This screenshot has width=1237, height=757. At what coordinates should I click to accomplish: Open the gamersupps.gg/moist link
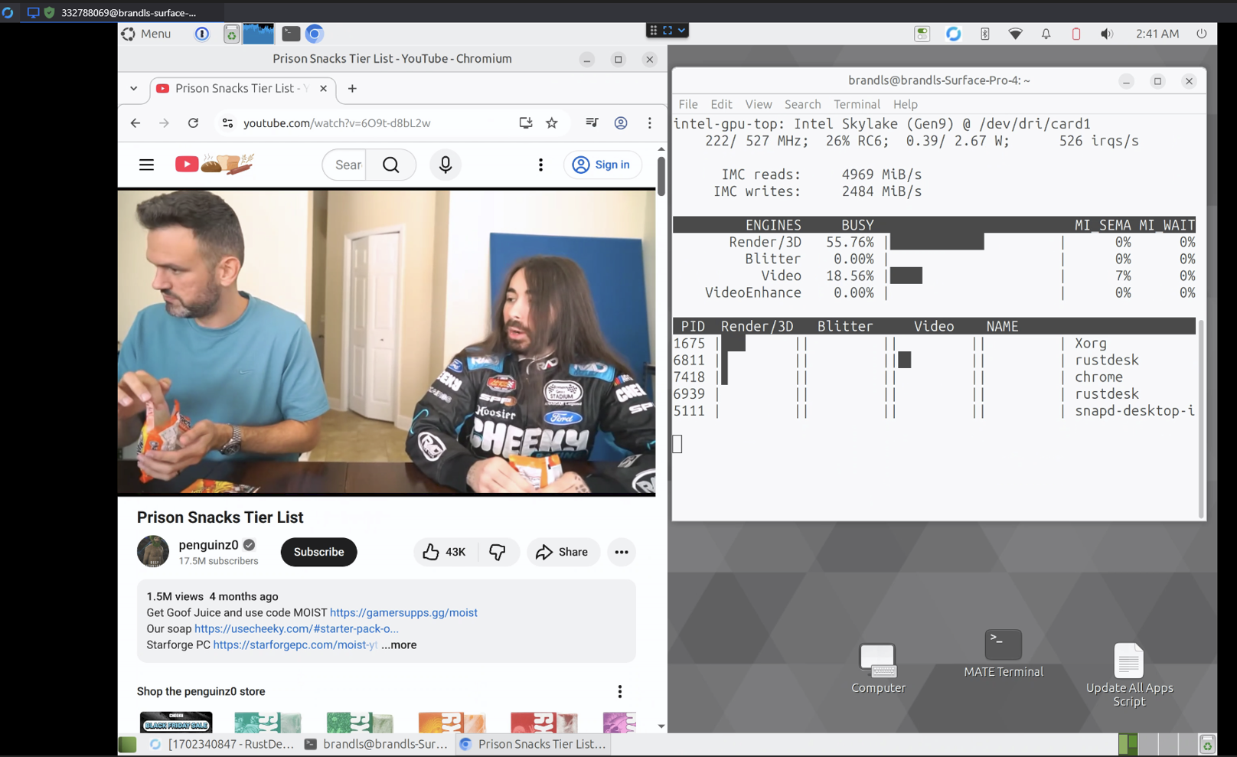point(403,612)
